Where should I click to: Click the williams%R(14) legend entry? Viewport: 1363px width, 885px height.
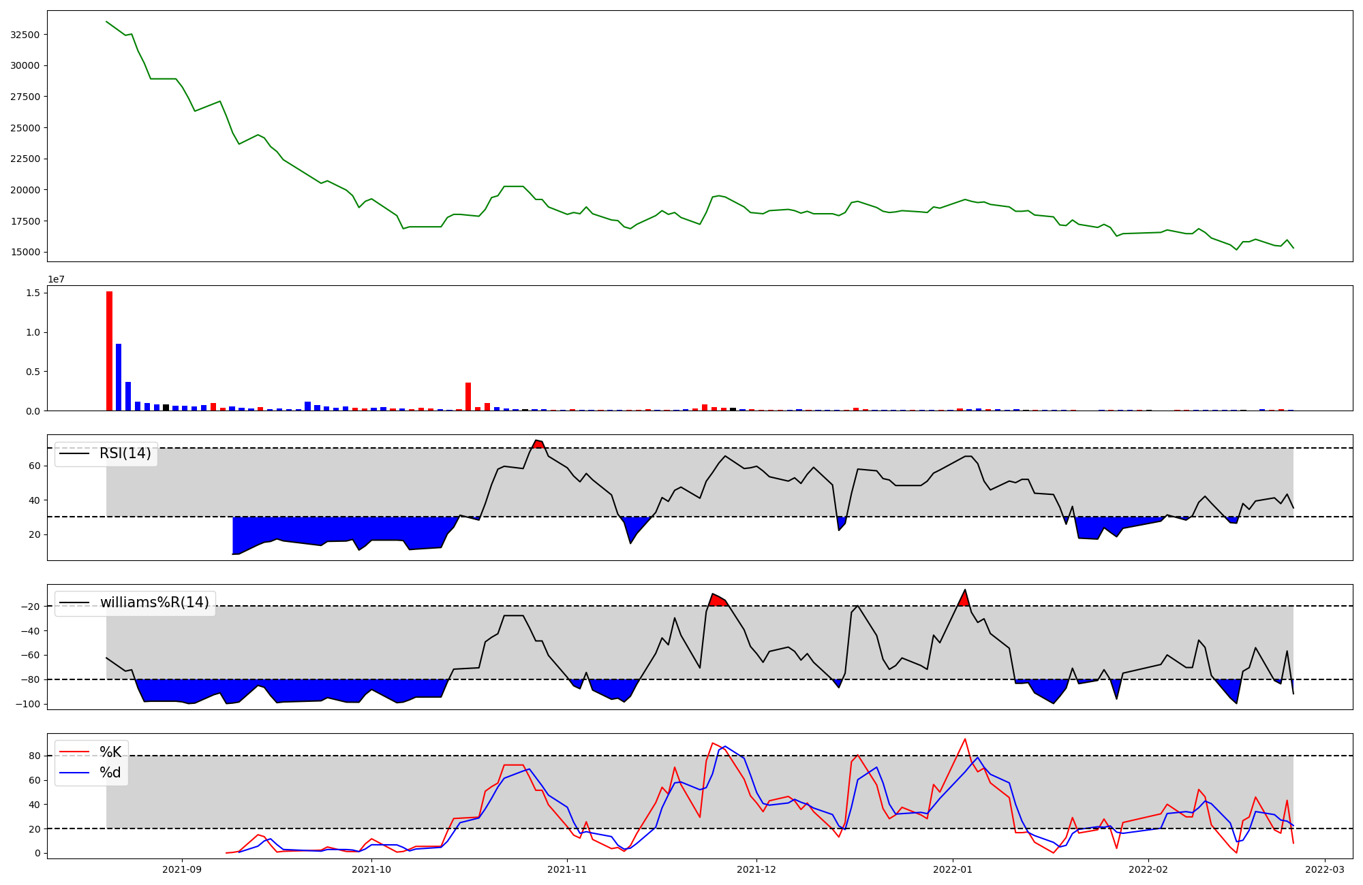click(x=154, y=602)
